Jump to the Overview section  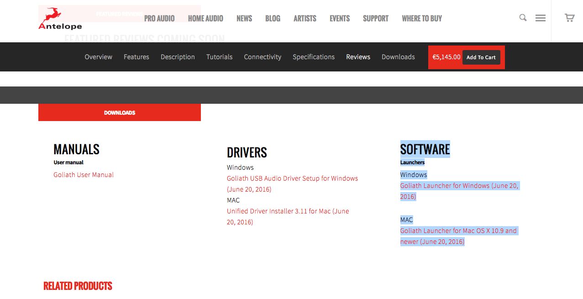point(98,57)
